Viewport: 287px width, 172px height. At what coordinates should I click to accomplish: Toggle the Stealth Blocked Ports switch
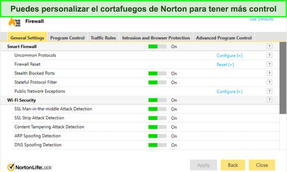(157, 74)
